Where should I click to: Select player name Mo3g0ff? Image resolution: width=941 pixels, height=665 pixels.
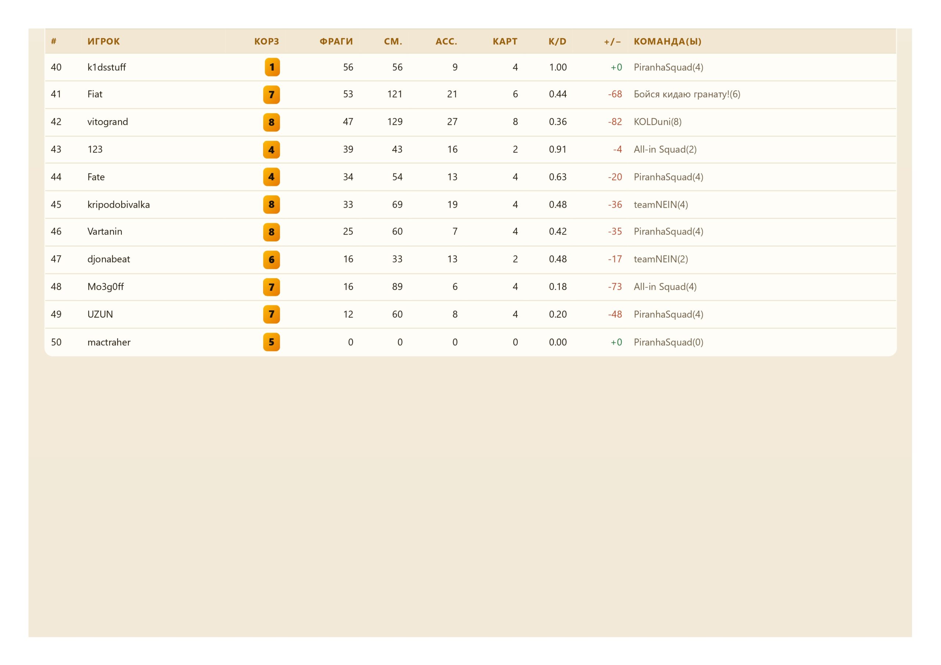pyautogui.click(x=105, y=287)
